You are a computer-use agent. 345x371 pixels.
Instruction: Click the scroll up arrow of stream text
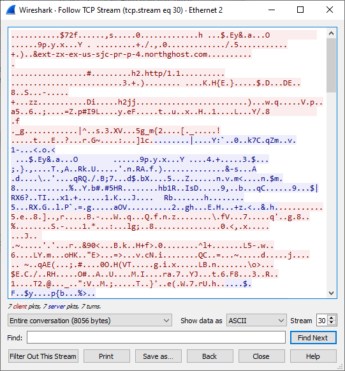coord(331,33)
